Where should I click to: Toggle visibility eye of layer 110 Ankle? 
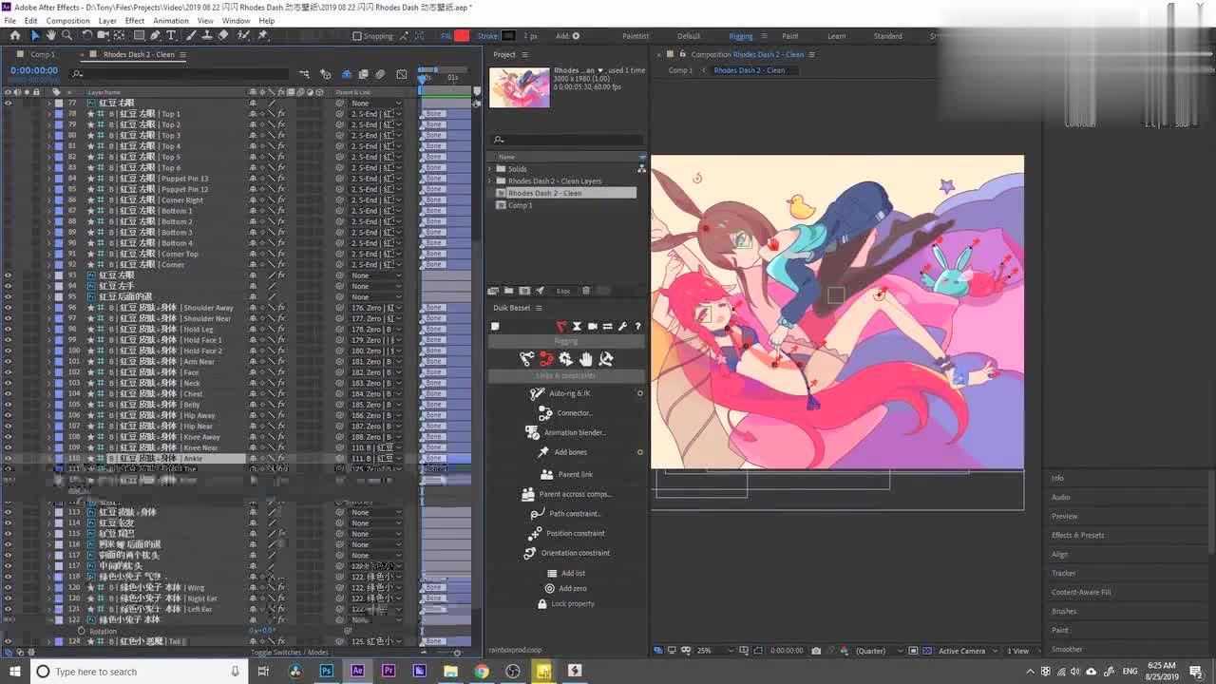8,458
